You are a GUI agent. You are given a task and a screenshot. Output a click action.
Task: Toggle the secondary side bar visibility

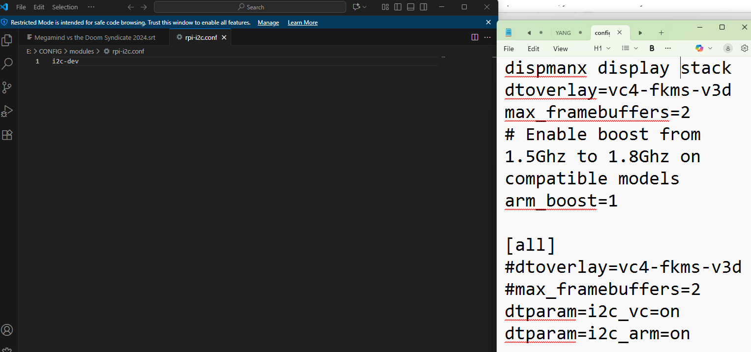point(423,7)
